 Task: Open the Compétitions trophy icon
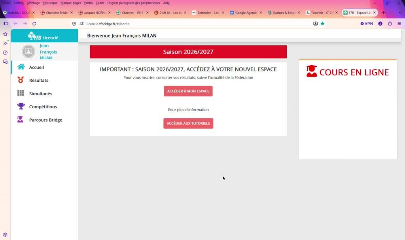click(21, 106)
